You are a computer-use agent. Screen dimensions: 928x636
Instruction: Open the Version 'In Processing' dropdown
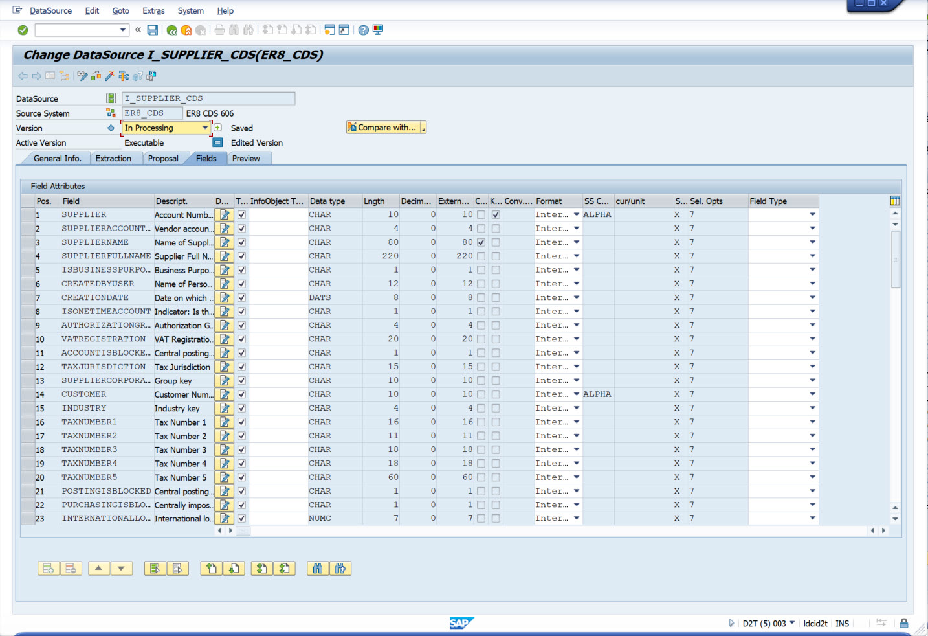(205, 128)
